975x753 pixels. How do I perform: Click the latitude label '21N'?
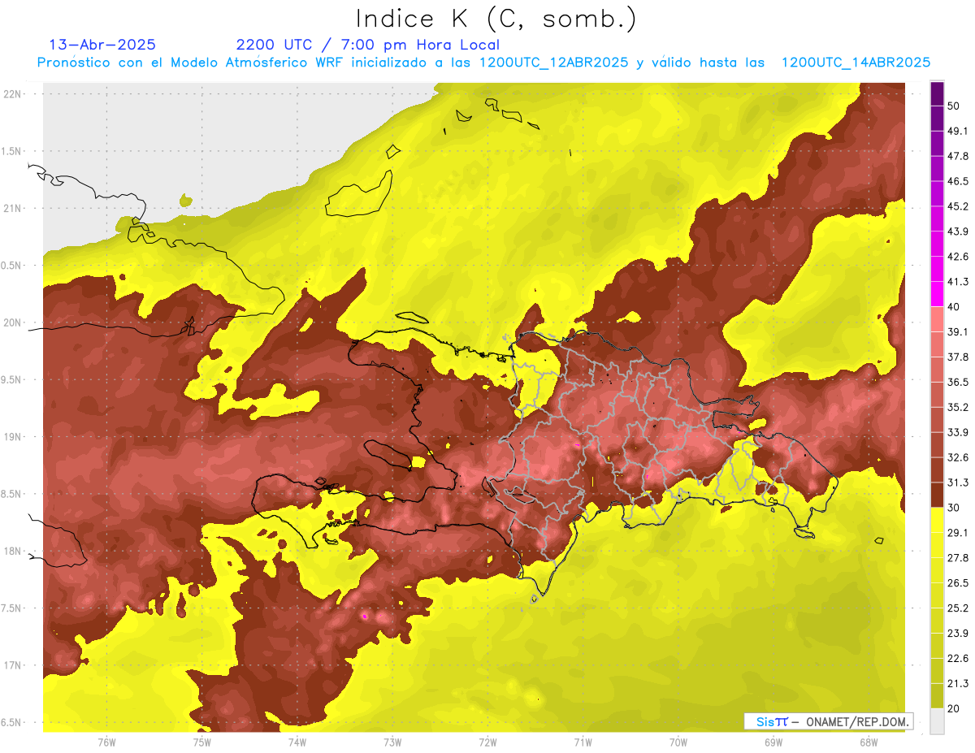coord(12,209)
